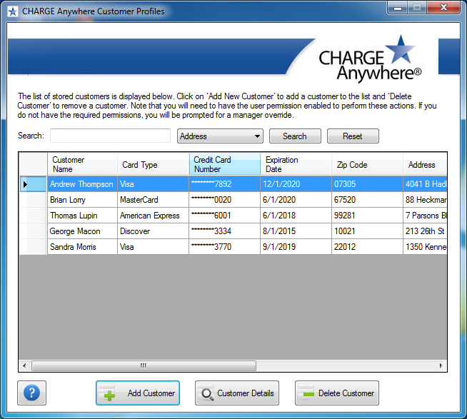Viewport: 467px width, 419px height.
Task: Minimize the Customer Profiles window
Action: [398, 8]
